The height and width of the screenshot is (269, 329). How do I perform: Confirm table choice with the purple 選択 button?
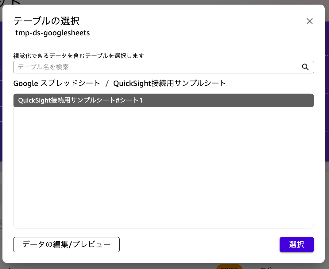tap(296, 244)
